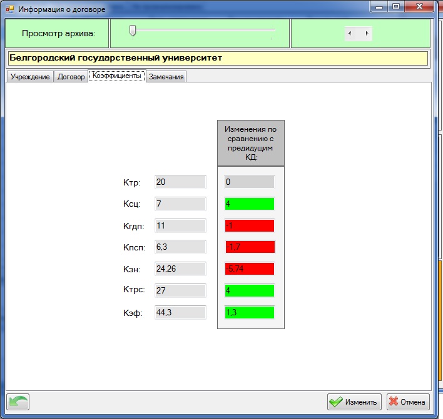This screenshot has width=443, height=419.
Task: Click the Изменить button
Action: point(354,402)
